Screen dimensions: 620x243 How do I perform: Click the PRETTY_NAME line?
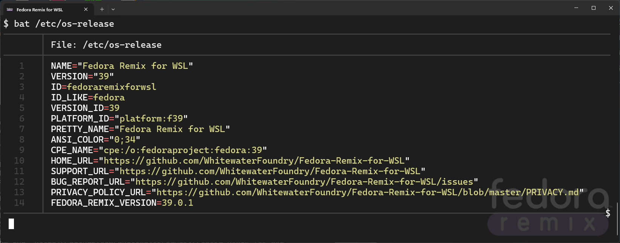pyautogui.click(x=141, y=129)
